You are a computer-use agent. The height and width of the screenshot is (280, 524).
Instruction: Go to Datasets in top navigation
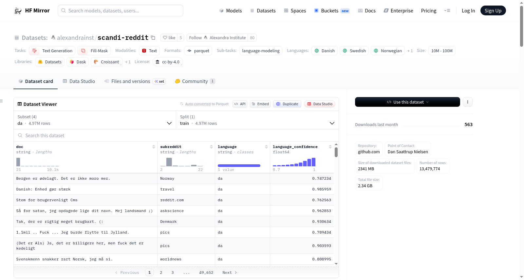[x=263, y=11]
